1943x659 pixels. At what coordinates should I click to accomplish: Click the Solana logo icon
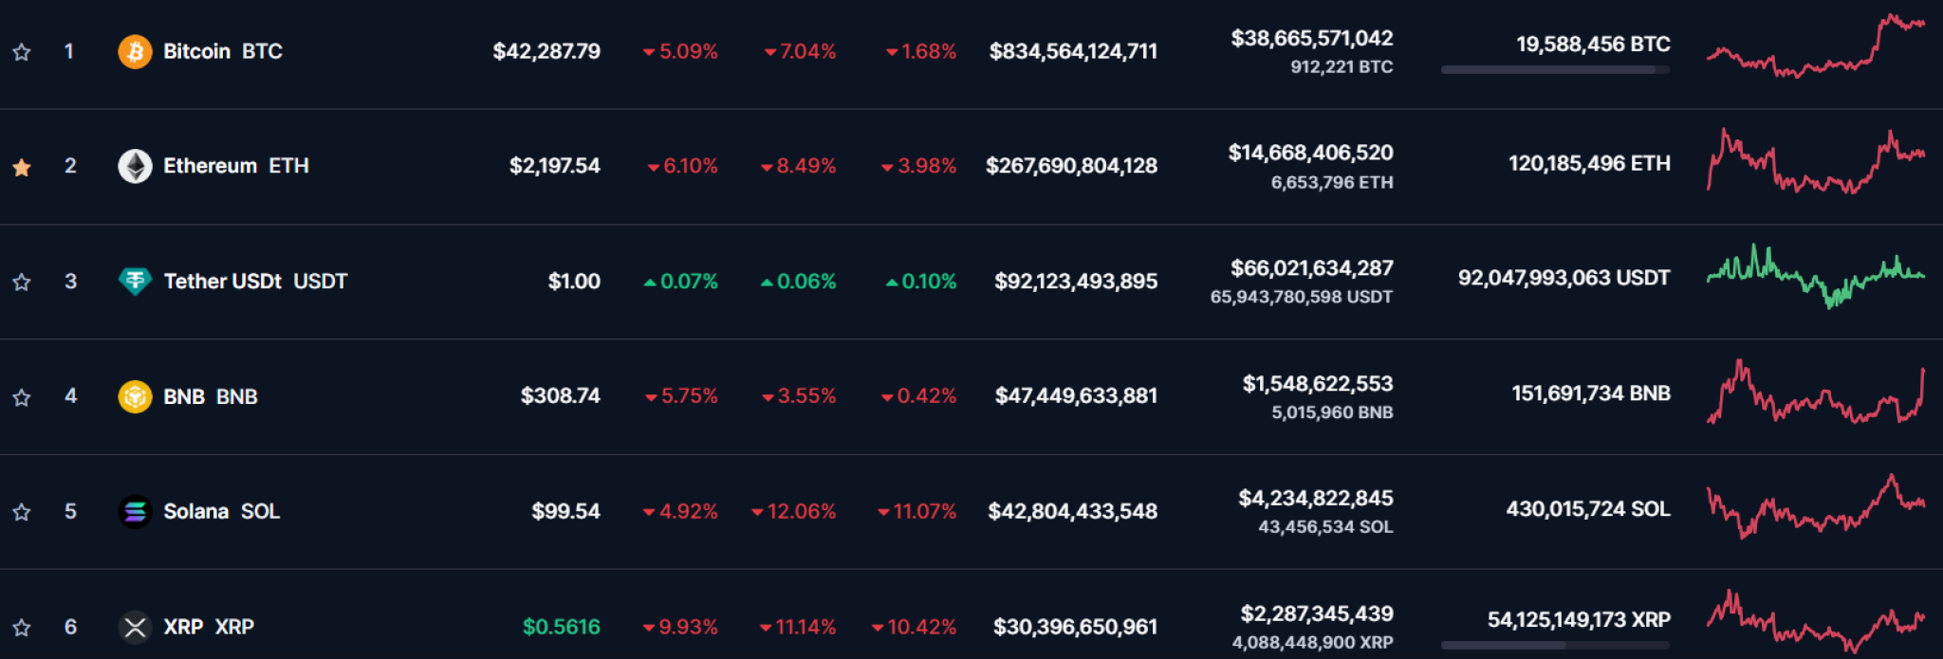(x=136, y=511)
